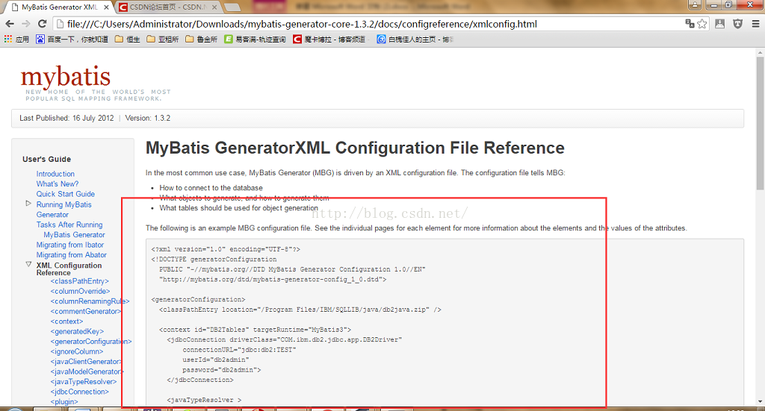Expand the Running MyBatis Generator section

[x=28, y=204]
